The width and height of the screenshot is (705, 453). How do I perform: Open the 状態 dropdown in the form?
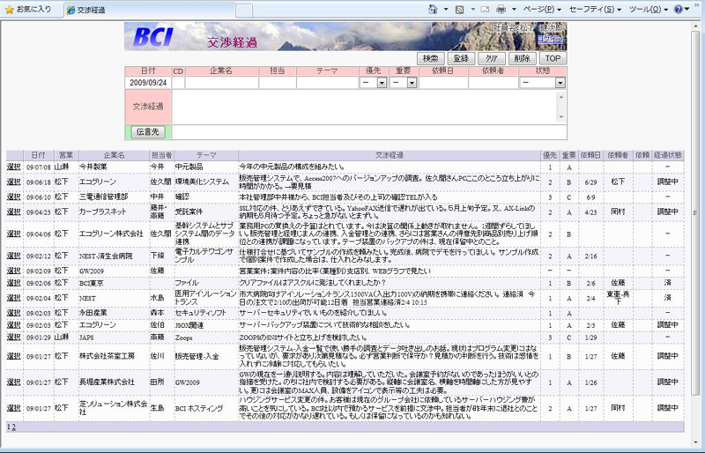[543, 83]
